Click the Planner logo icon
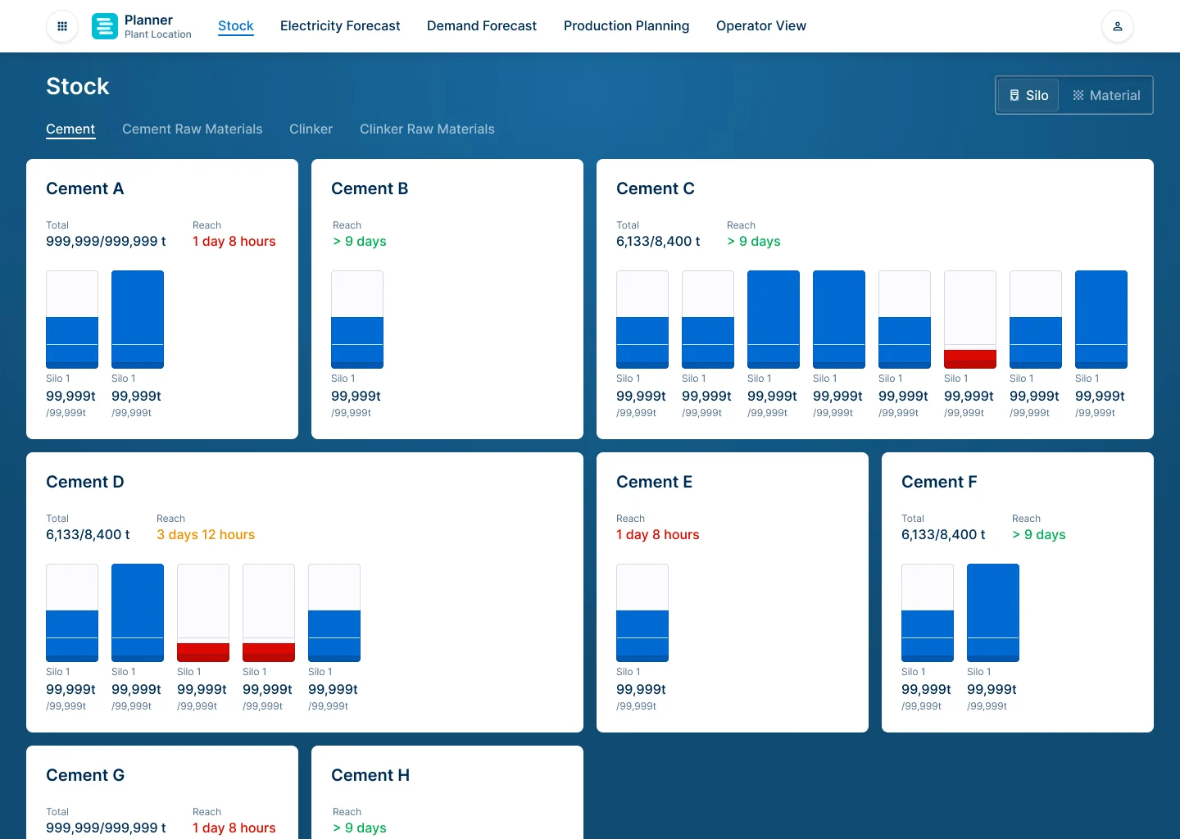This screenshot has height=839, width=1180. click(105, 26)
